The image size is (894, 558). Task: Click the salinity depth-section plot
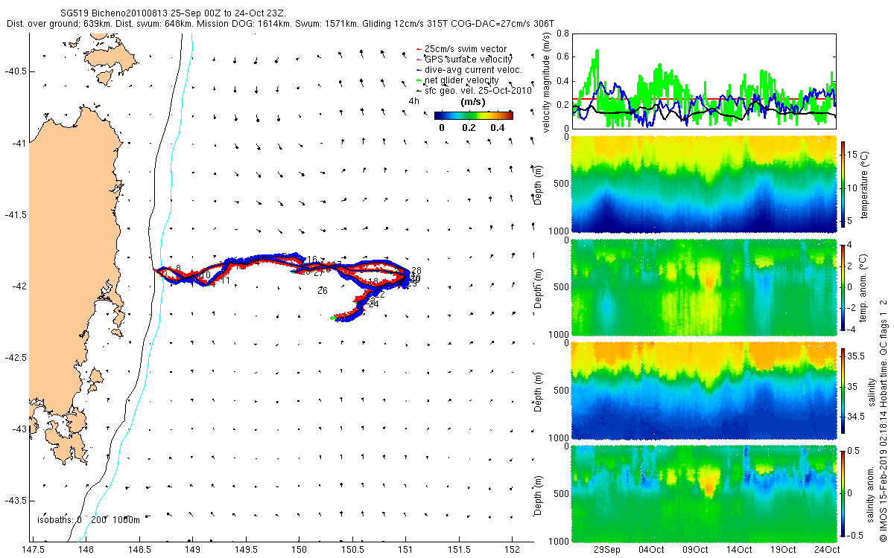(703, 390)
